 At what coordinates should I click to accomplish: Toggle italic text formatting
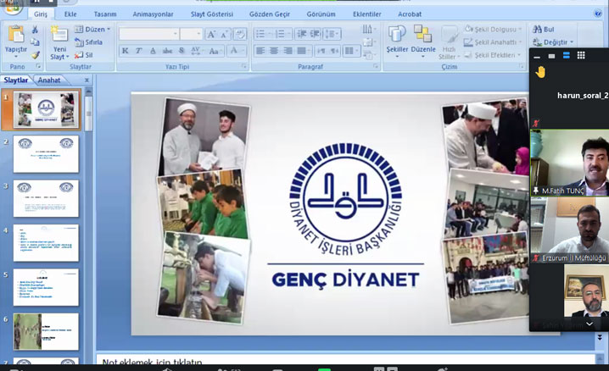[x=138, y=51]
